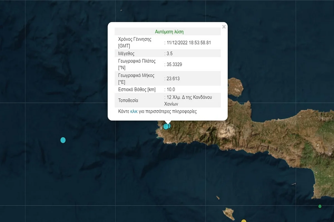Click the small green earthquake marker
This screenshot has width=334, height=222.
[x=320, y=206]
